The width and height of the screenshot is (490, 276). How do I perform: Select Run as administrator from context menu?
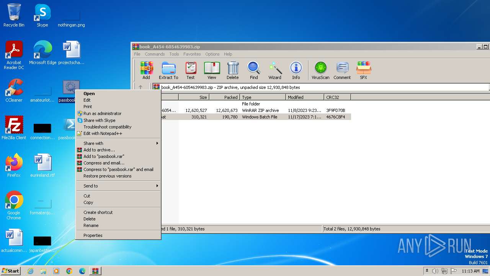point(102,113)
